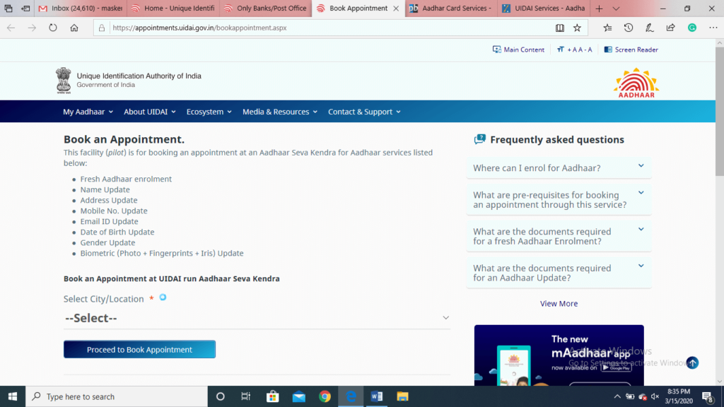Click the Screen Reader link
This screenshot has height=407, width=724.
click(x=631, y=49)
